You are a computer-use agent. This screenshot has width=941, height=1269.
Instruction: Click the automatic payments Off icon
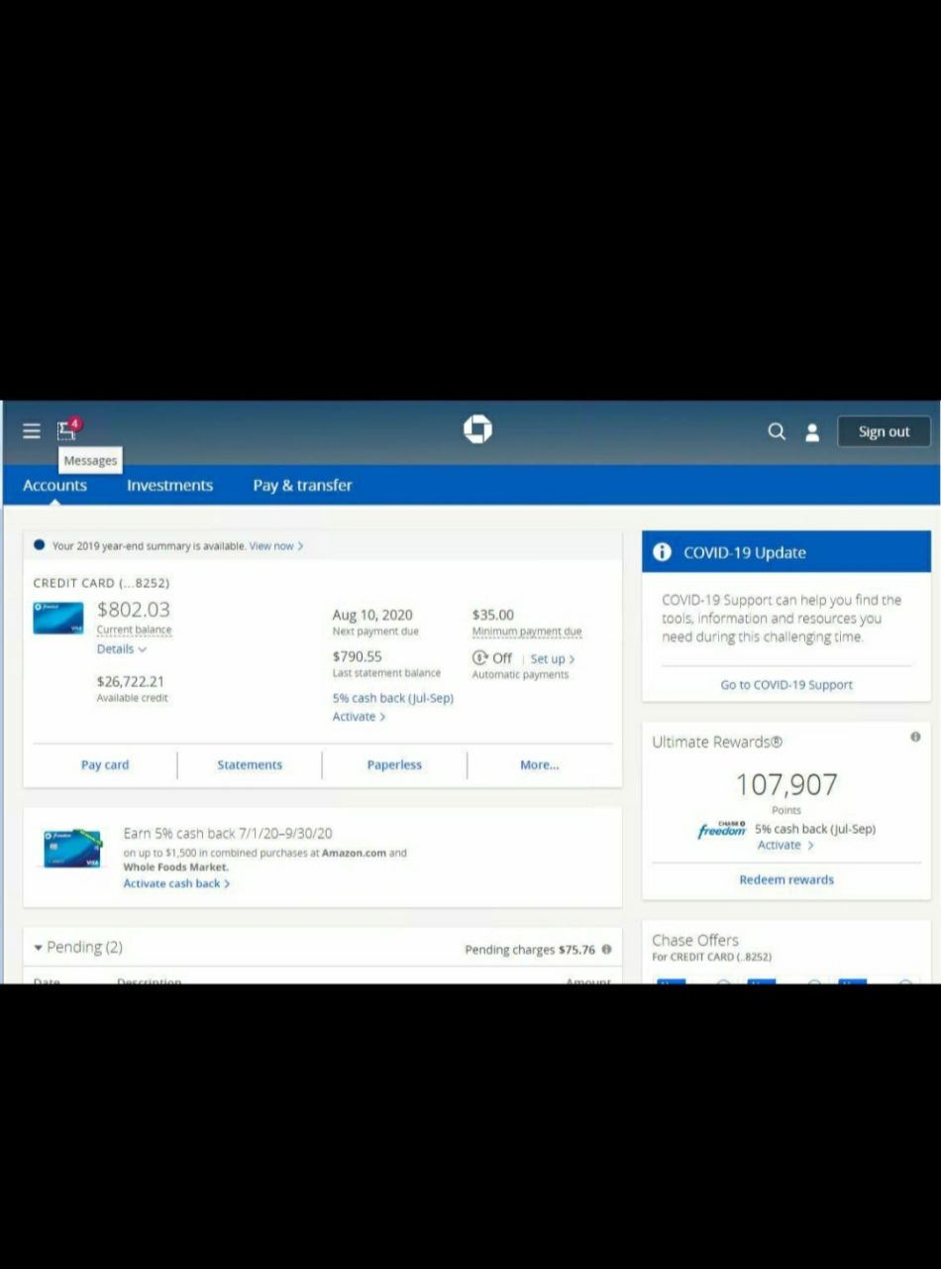coord(480,658)
